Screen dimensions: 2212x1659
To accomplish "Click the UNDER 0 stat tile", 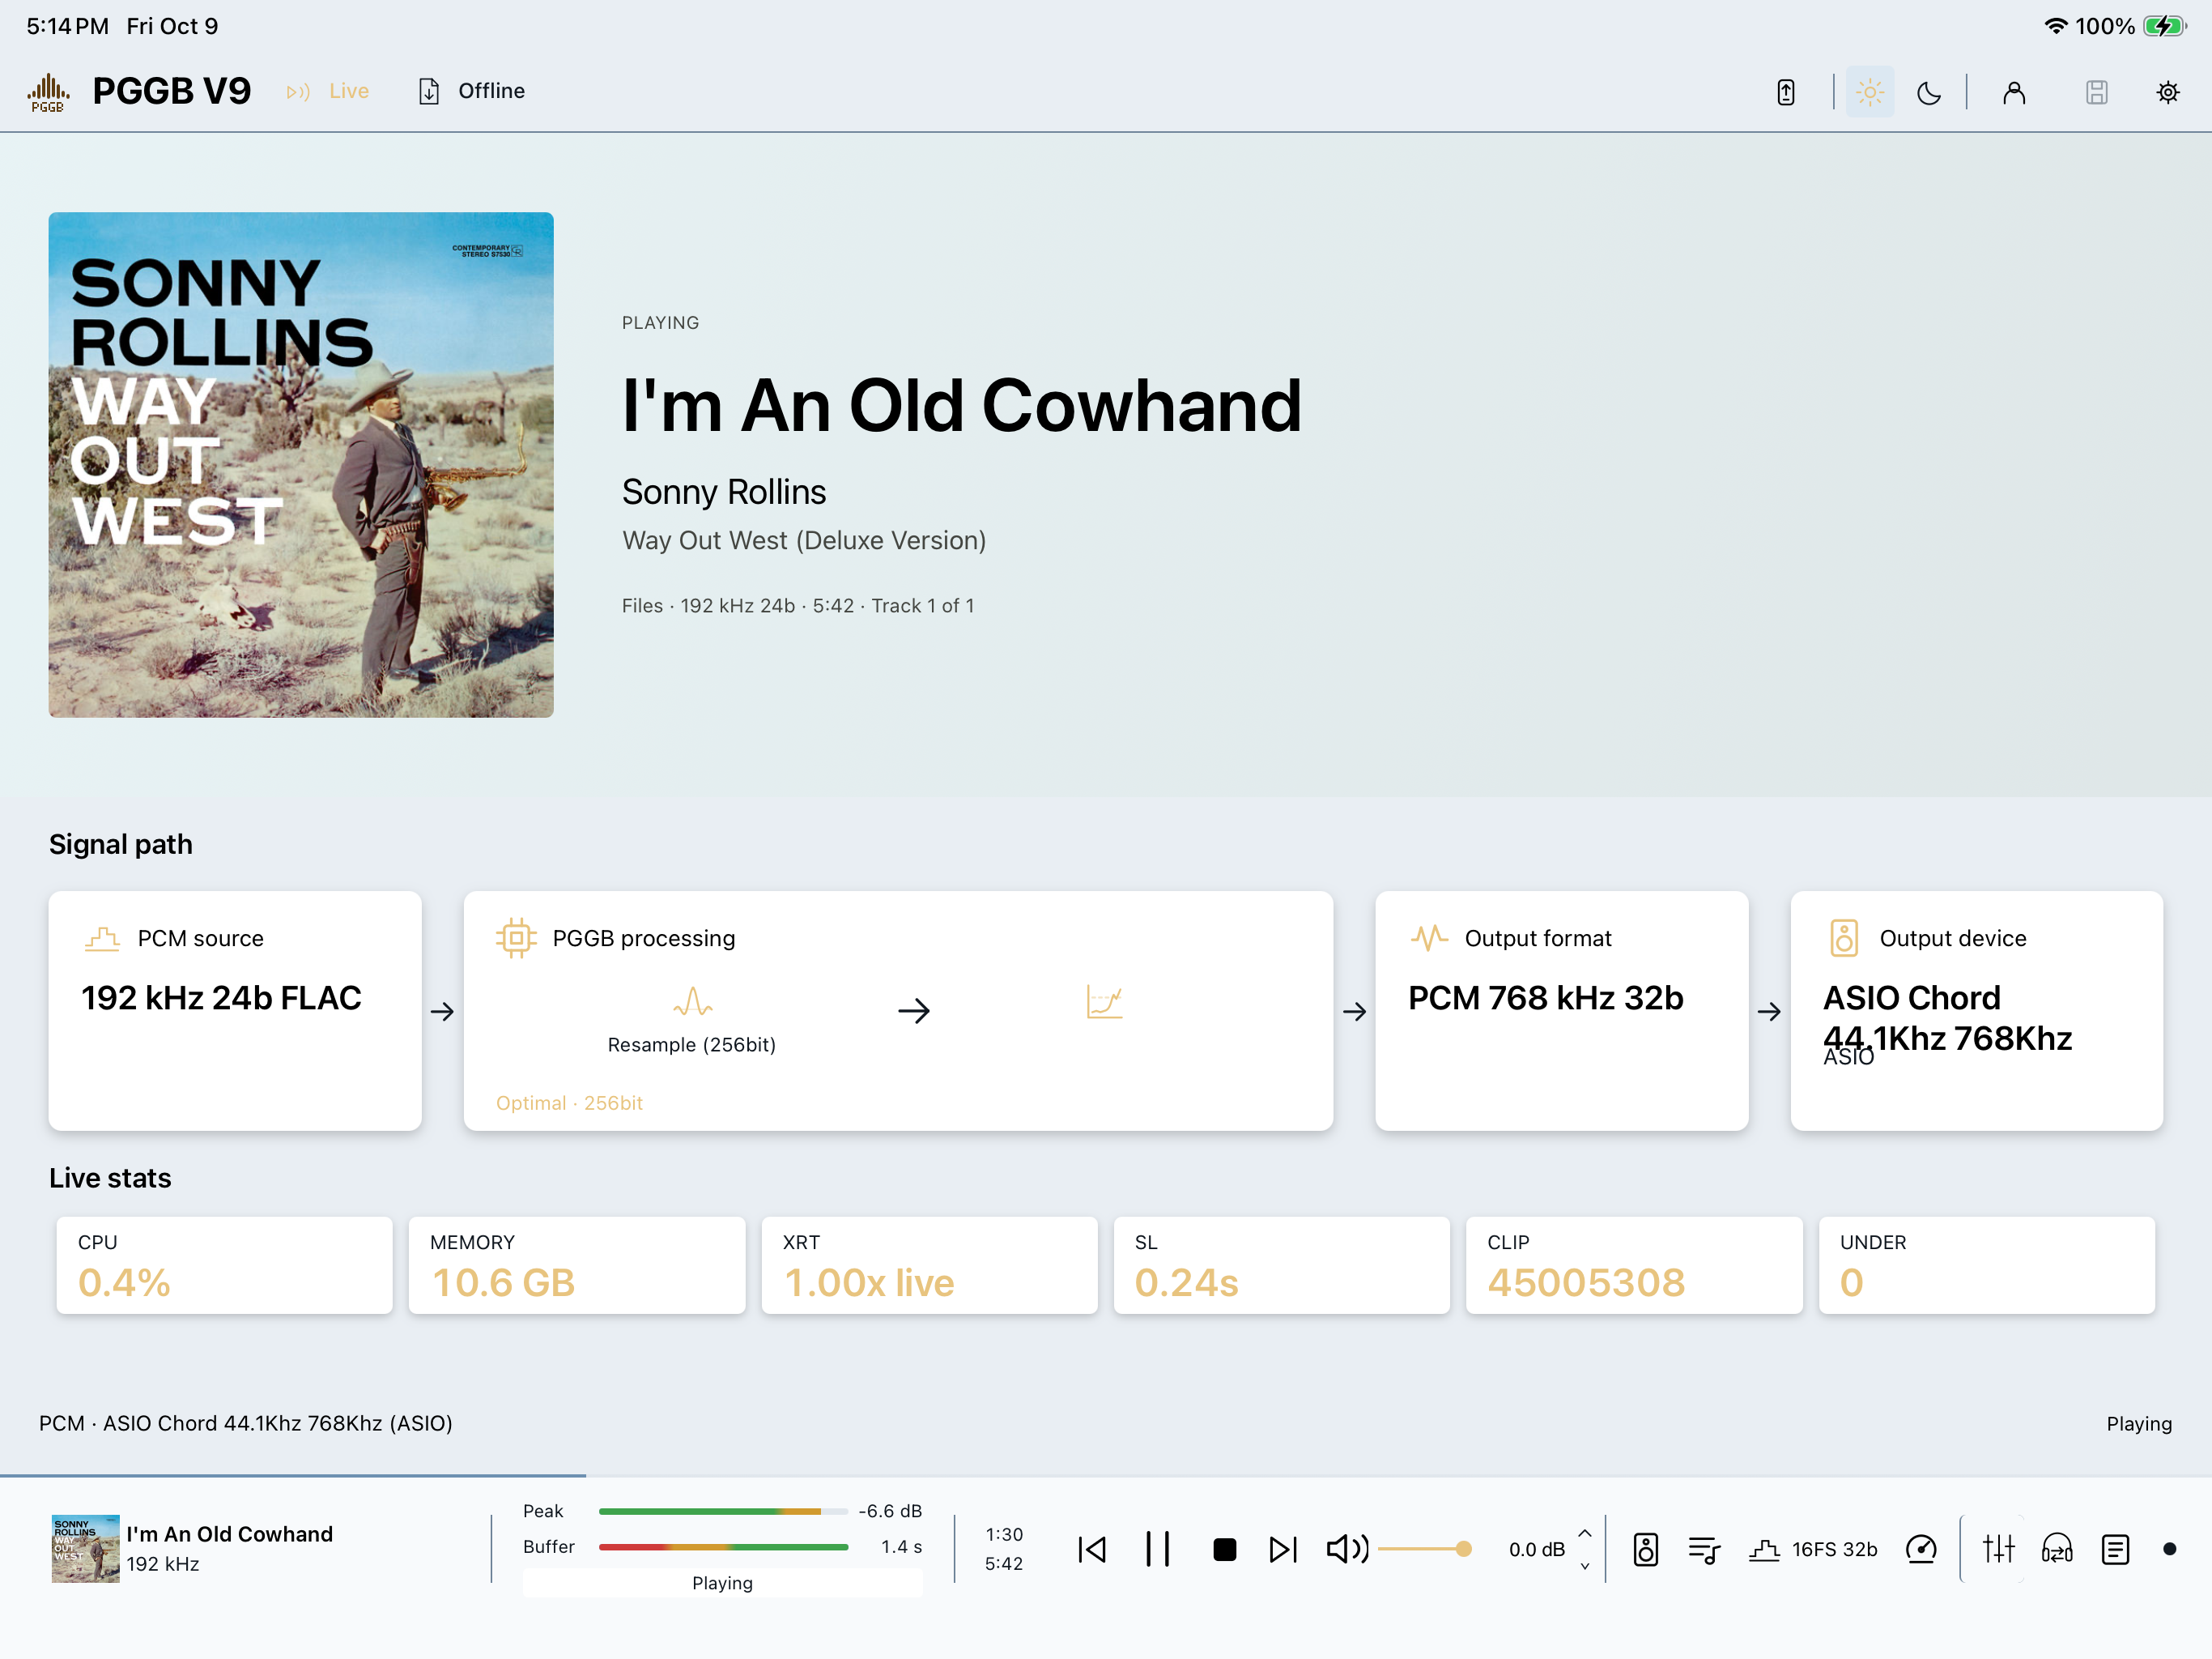I will (x=1987, y=1265).
